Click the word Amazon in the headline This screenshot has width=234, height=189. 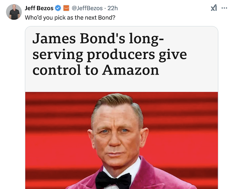point(131,70)
